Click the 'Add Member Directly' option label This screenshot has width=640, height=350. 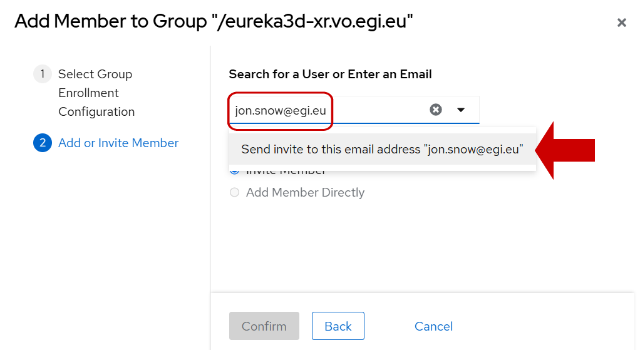pyautogui.click(x=305, y=192)
